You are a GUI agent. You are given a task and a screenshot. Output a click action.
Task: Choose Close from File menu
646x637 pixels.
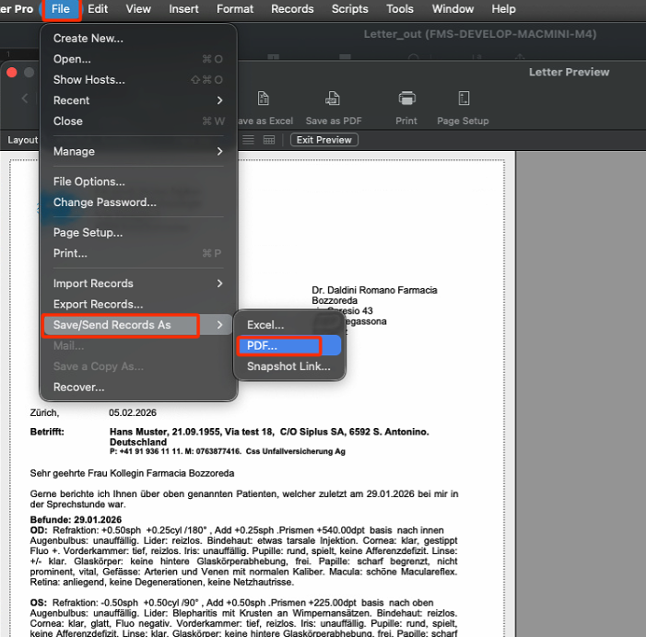(x=138, y=121)
